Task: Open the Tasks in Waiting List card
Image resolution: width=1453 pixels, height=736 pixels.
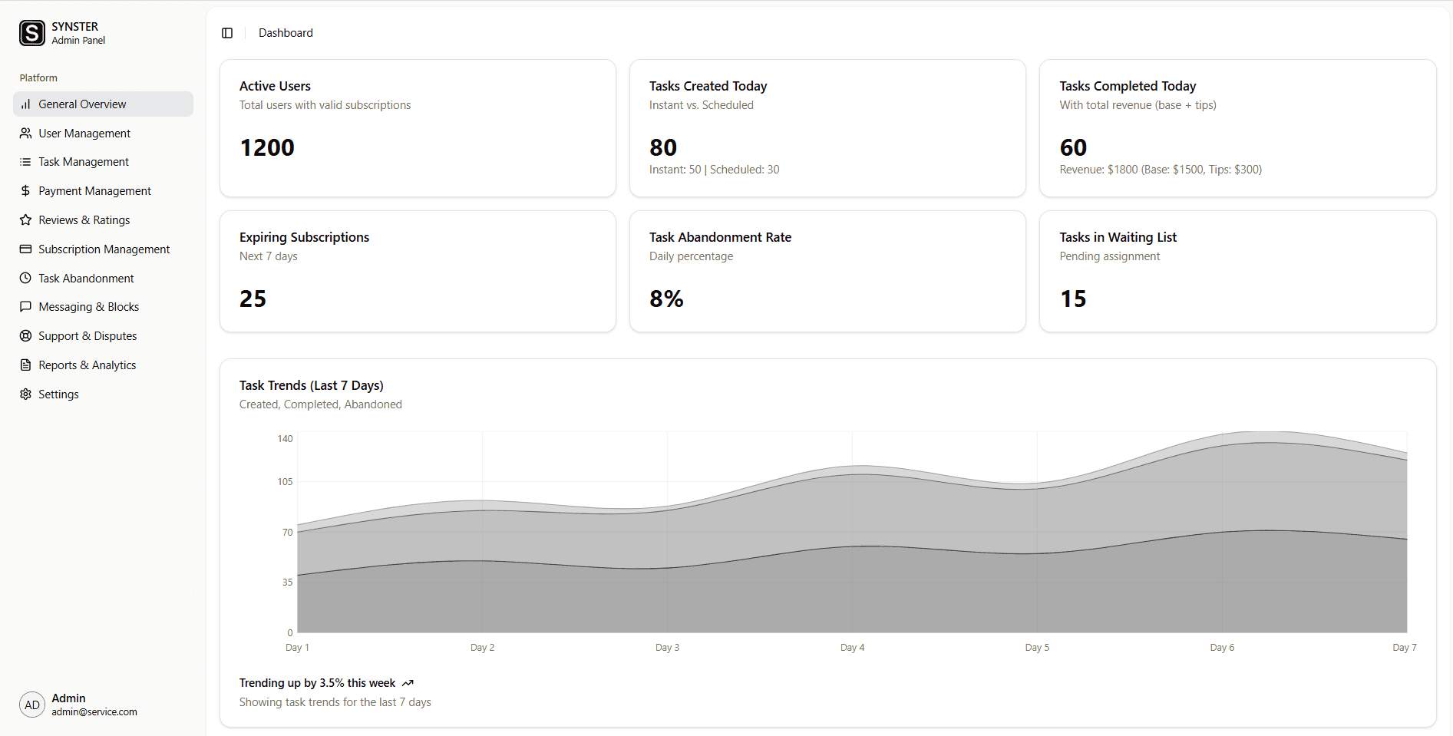Action: (x=1237, y=271)
